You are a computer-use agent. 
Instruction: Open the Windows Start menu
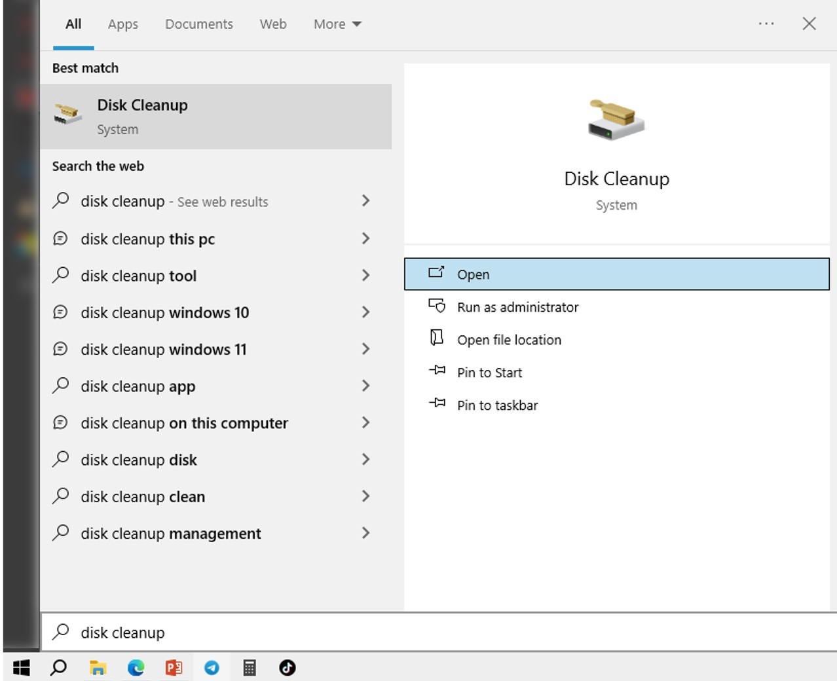[x=22, y=667]
